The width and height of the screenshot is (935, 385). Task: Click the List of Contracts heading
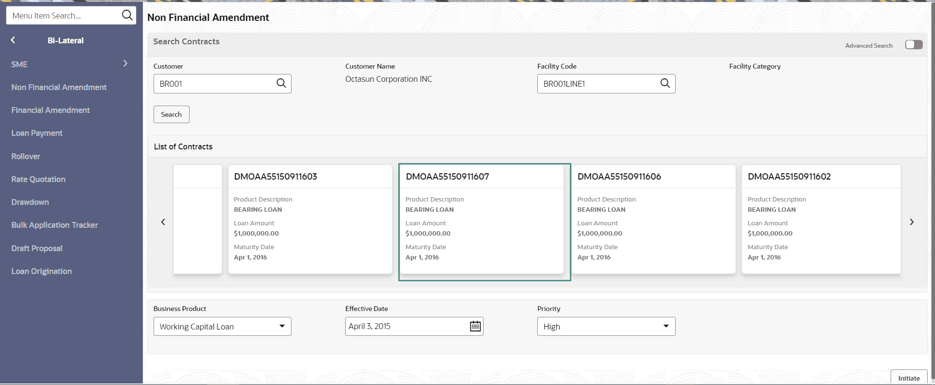[183, 147]
